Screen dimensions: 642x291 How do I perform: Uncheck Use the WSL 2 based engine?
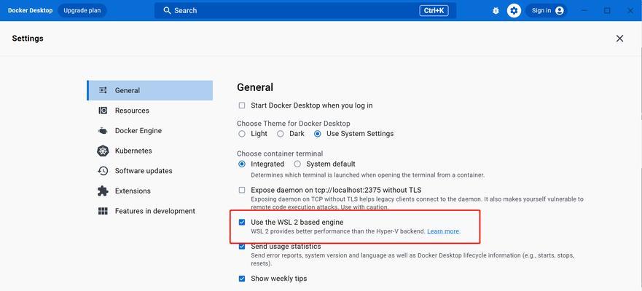click(x=242, y=223)
